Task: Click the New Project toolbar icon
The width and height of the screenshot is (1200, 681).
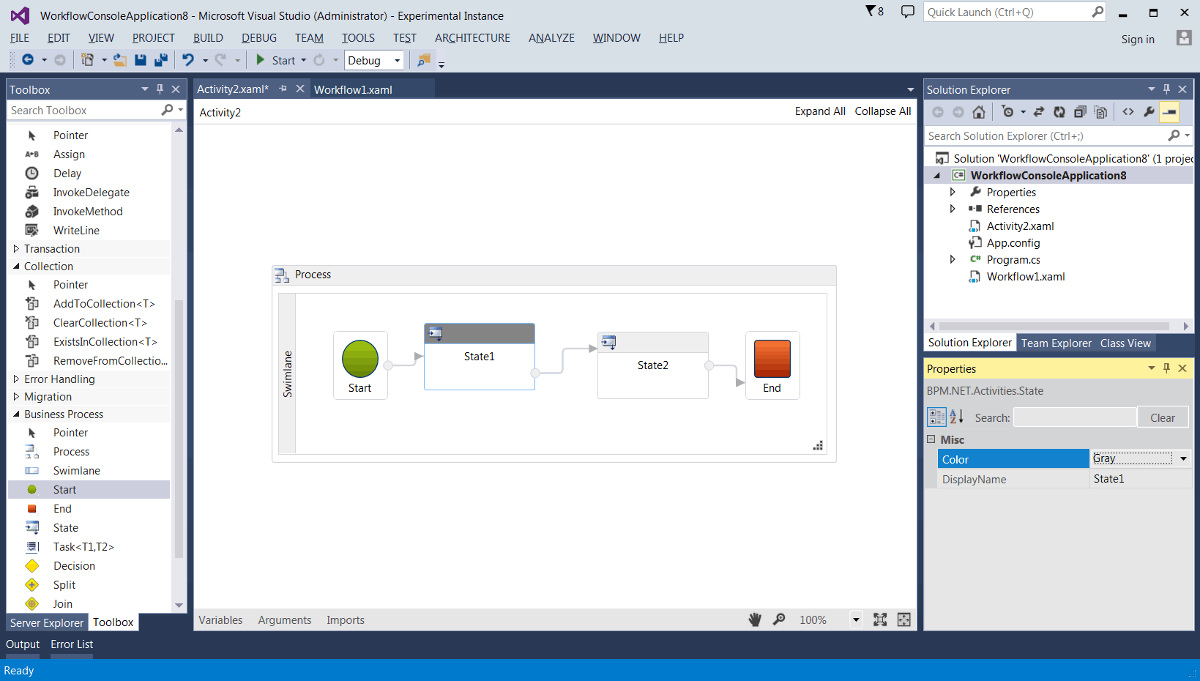Action: (87, 60)
